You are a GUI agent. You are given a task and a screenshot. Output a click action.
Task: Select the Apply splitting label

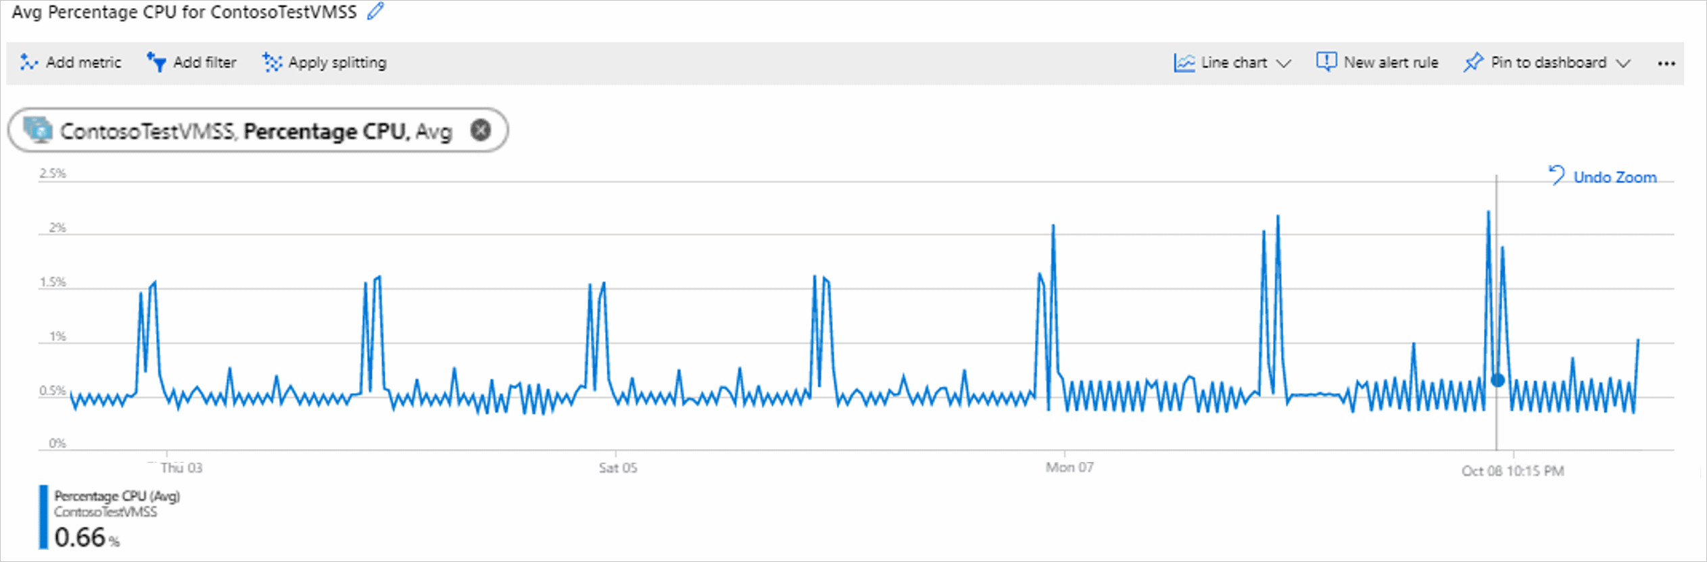tap(337, 62)
